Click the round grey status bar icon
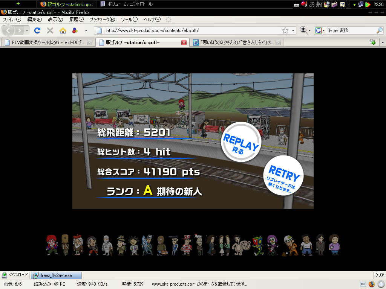Viewport: 386px width, 289px height. point(381,284)
